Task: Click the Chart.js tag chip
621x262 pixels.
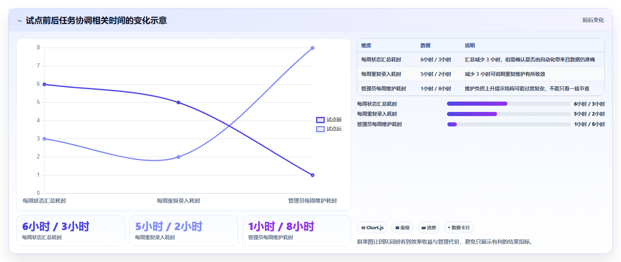Action: click(372, 228)
